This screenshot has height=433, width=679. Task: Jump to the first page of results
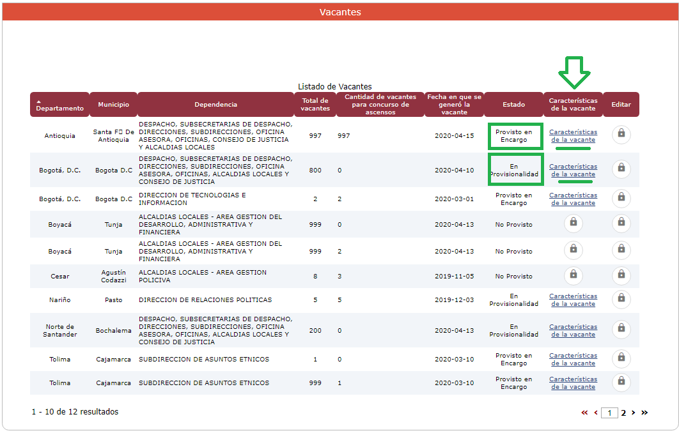coord(584,413)
